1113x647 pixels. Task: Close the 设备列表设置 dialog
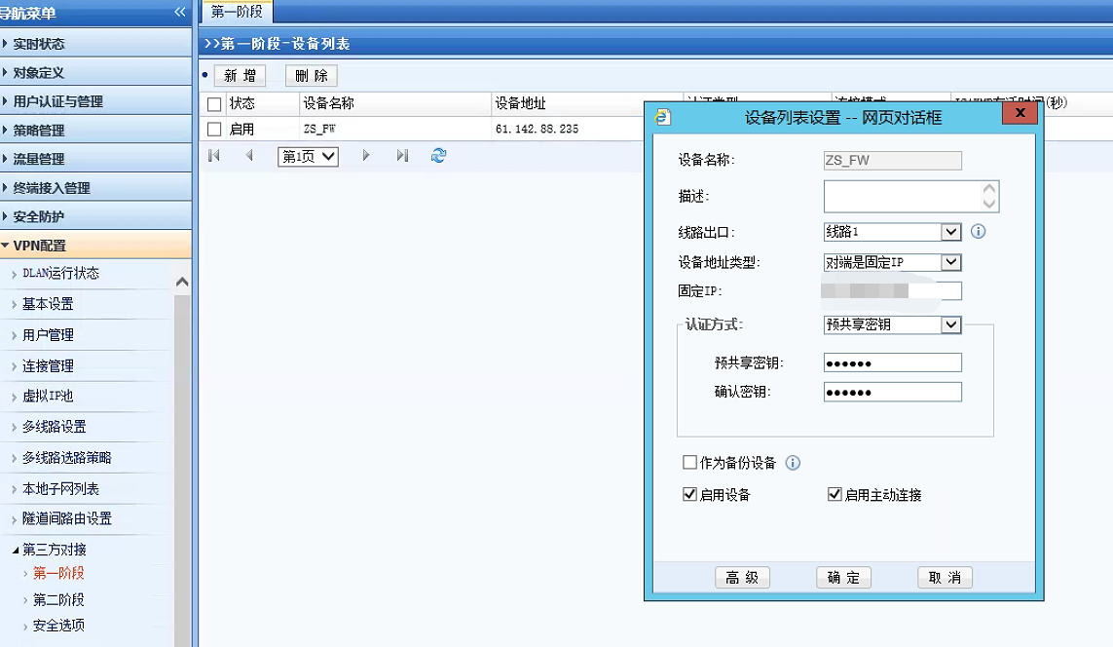1020,113
